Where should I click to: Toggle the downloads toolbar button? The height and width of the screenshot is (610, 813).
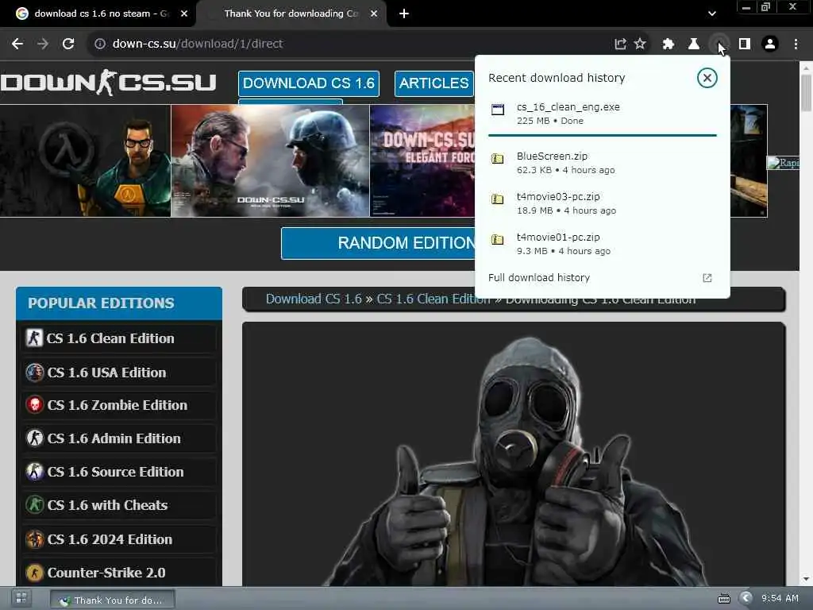(x=719, y=44)
